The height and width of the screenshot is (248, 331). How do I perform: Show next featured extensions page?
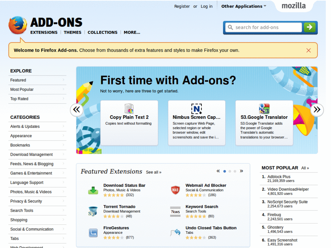click(241, 171)
